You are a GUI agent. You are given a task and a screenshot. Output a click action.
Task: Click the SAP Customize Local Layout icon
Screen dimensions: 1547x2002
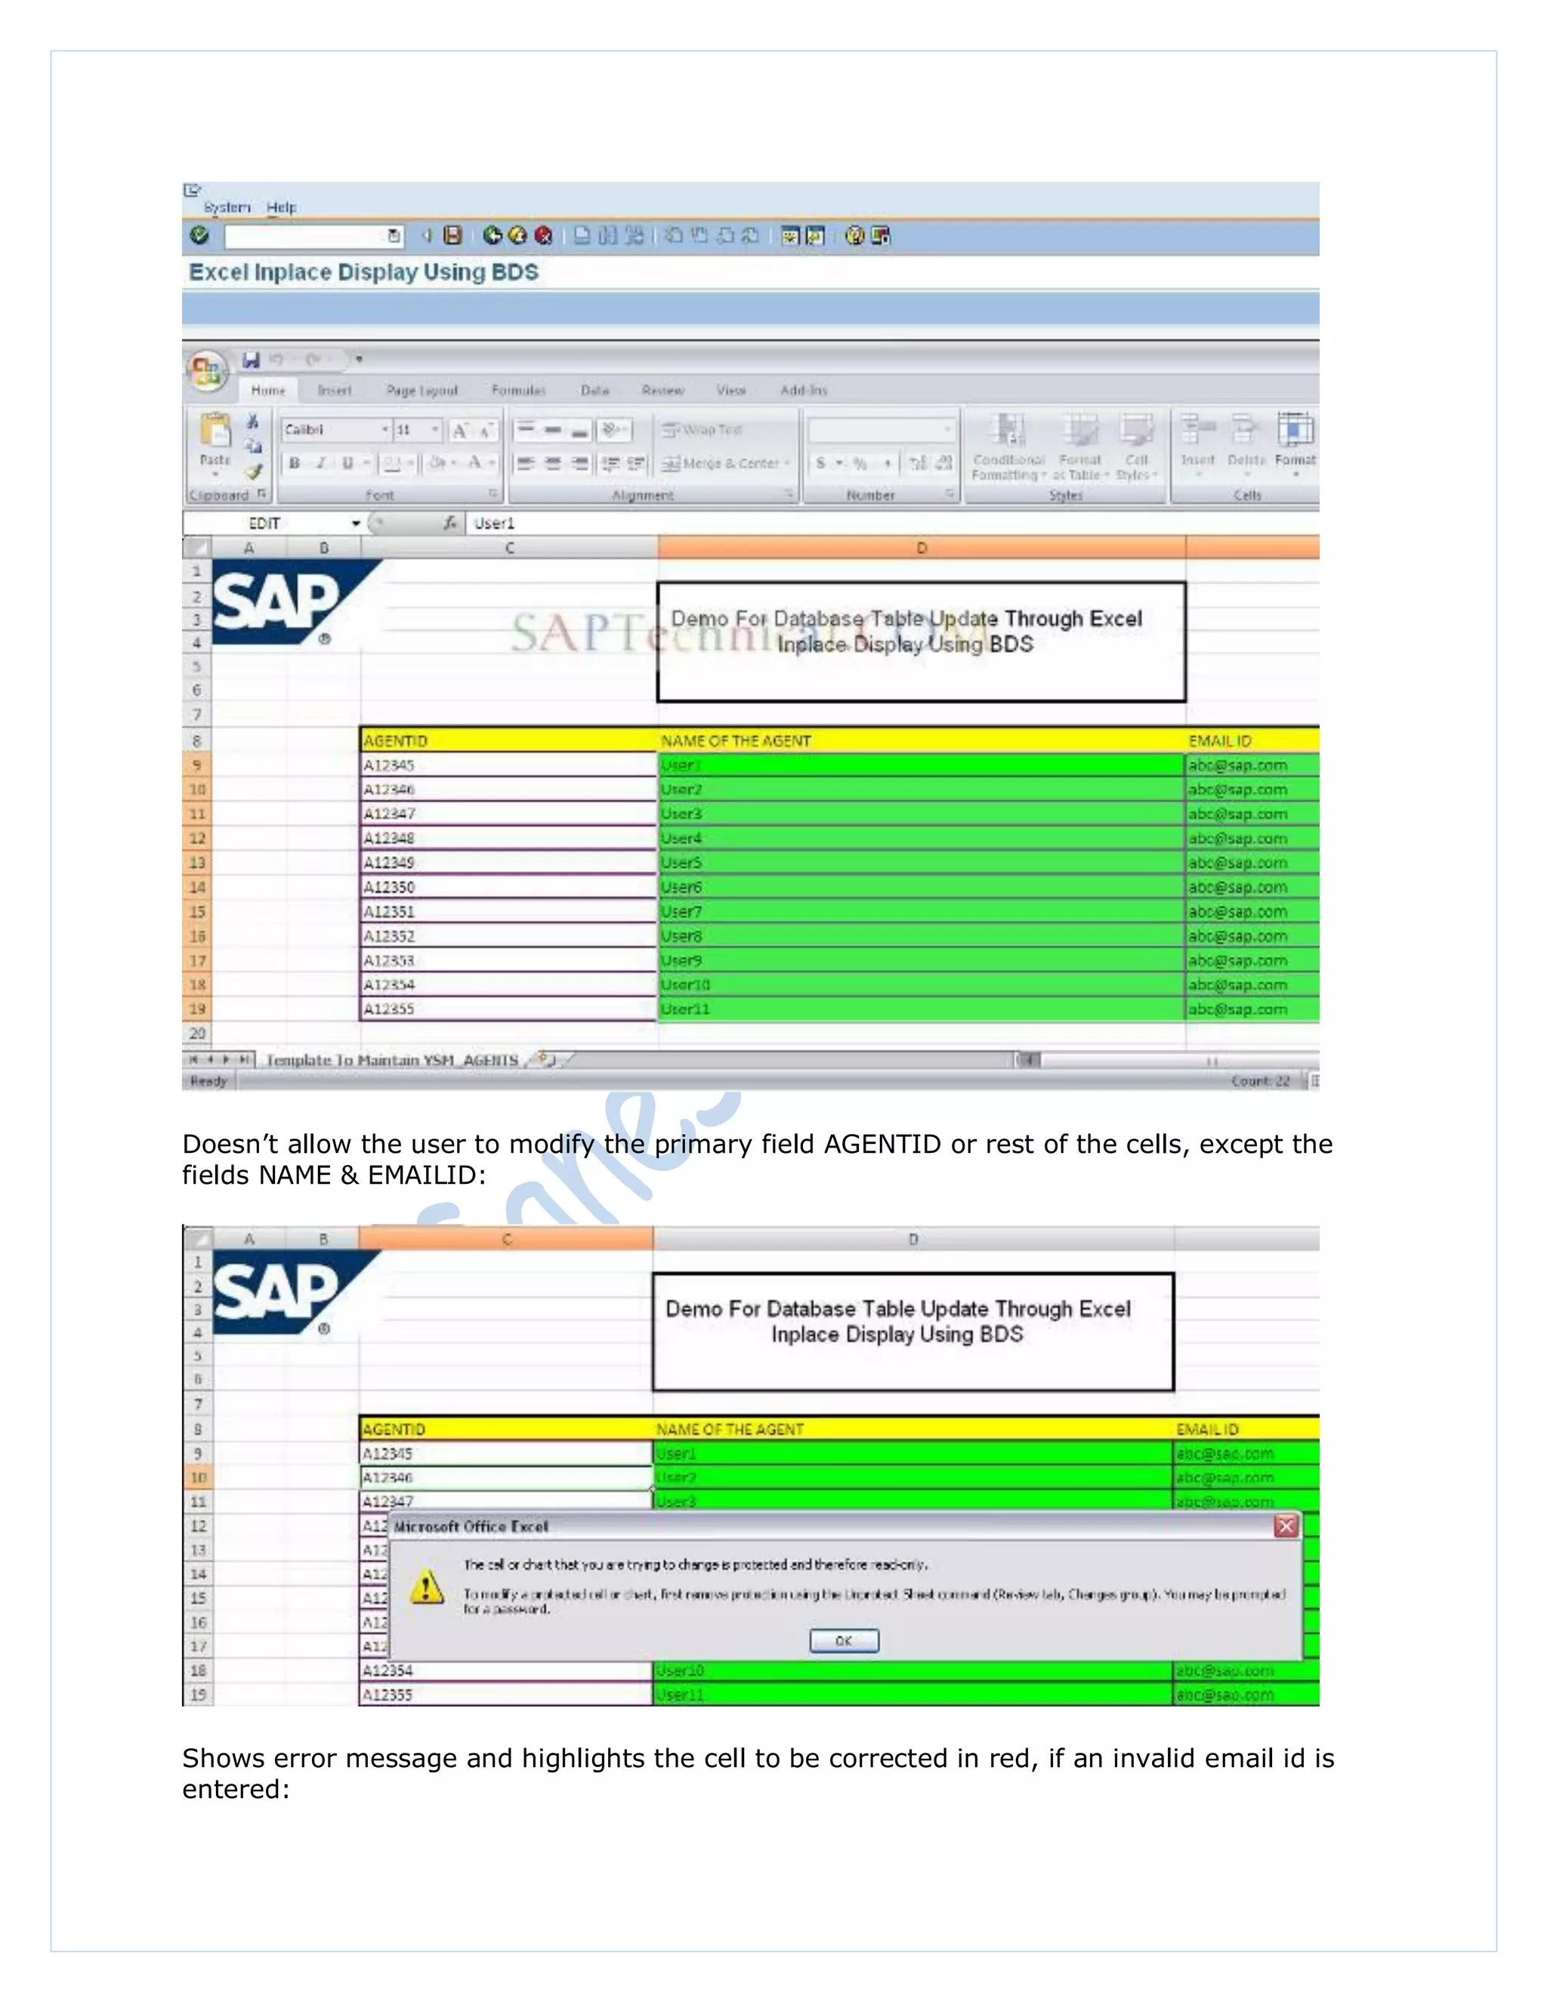pyautogui.click(x=881, y=236)
